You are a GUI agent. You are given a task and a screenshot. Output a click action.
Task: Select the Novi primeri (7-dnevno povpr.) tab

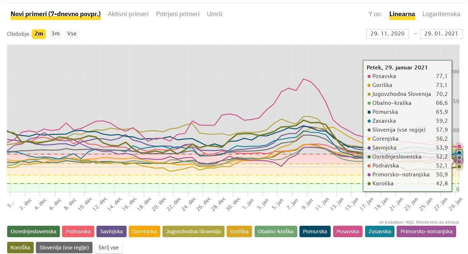56,14
